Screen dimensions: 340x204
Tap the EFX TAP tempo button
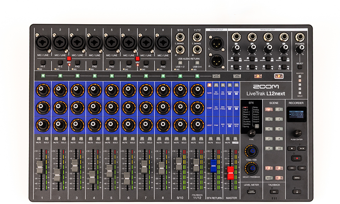[x=257, y=126]
